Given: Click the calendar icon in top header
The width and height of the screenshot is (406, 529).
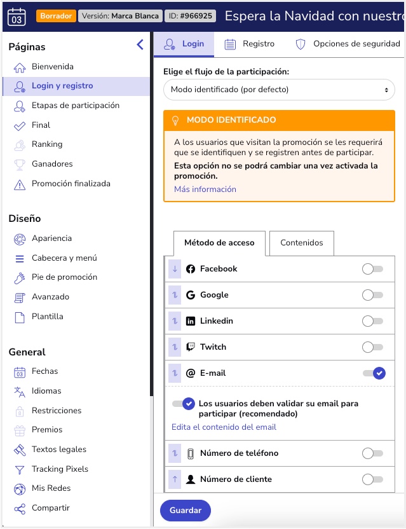Looking at the screenshot, I should (16, 16).
